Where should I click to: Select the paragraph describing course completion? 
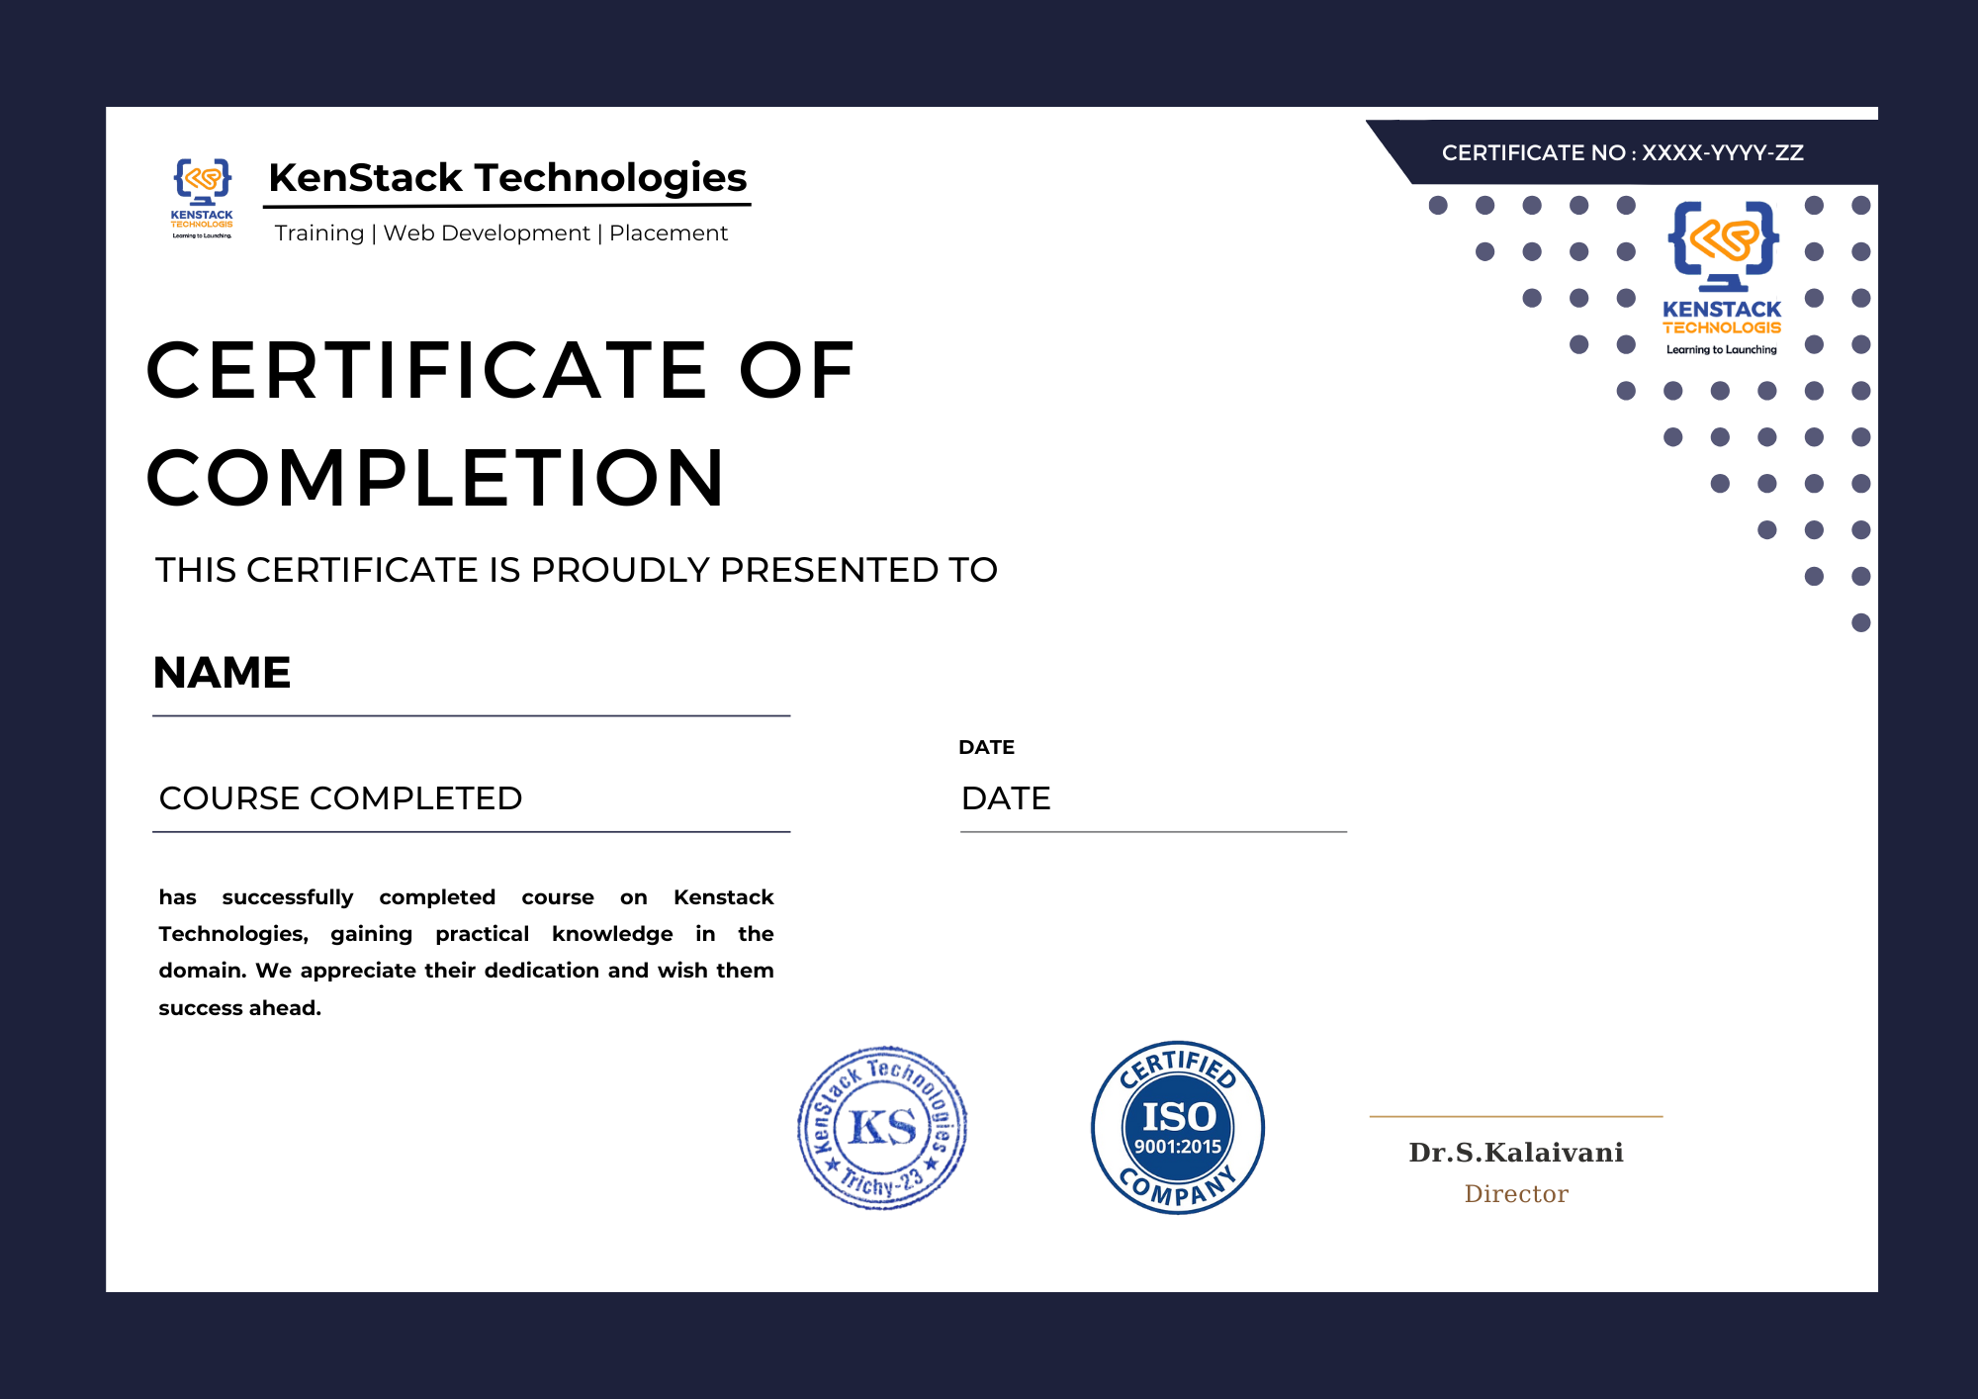[465, 952]
